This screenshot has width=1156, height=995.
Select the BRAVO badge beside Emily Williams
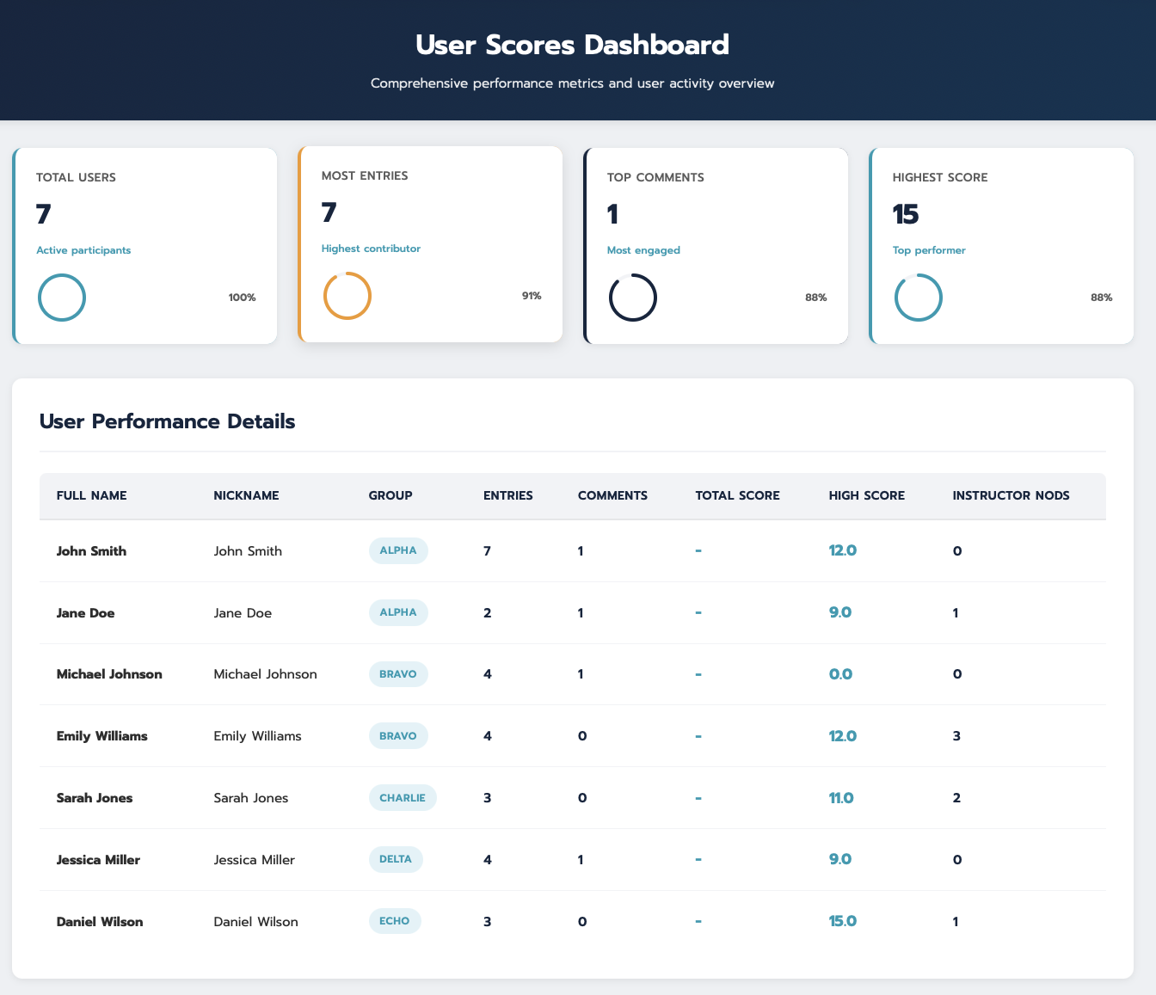tap(398, 735)
